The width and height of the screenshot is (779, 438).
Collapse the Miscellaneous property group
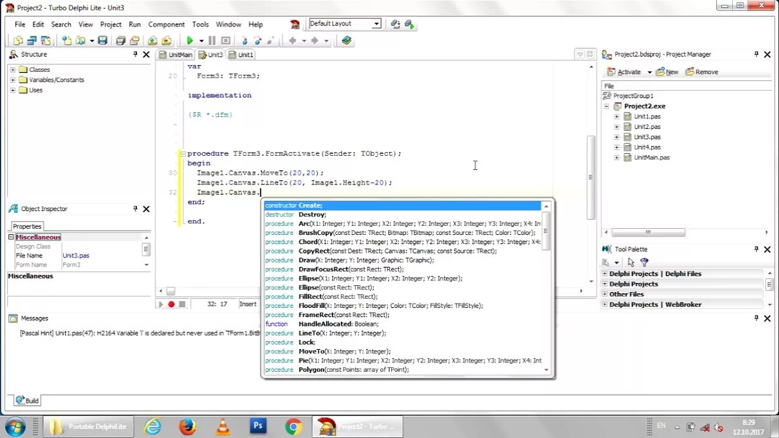point(11,237)
